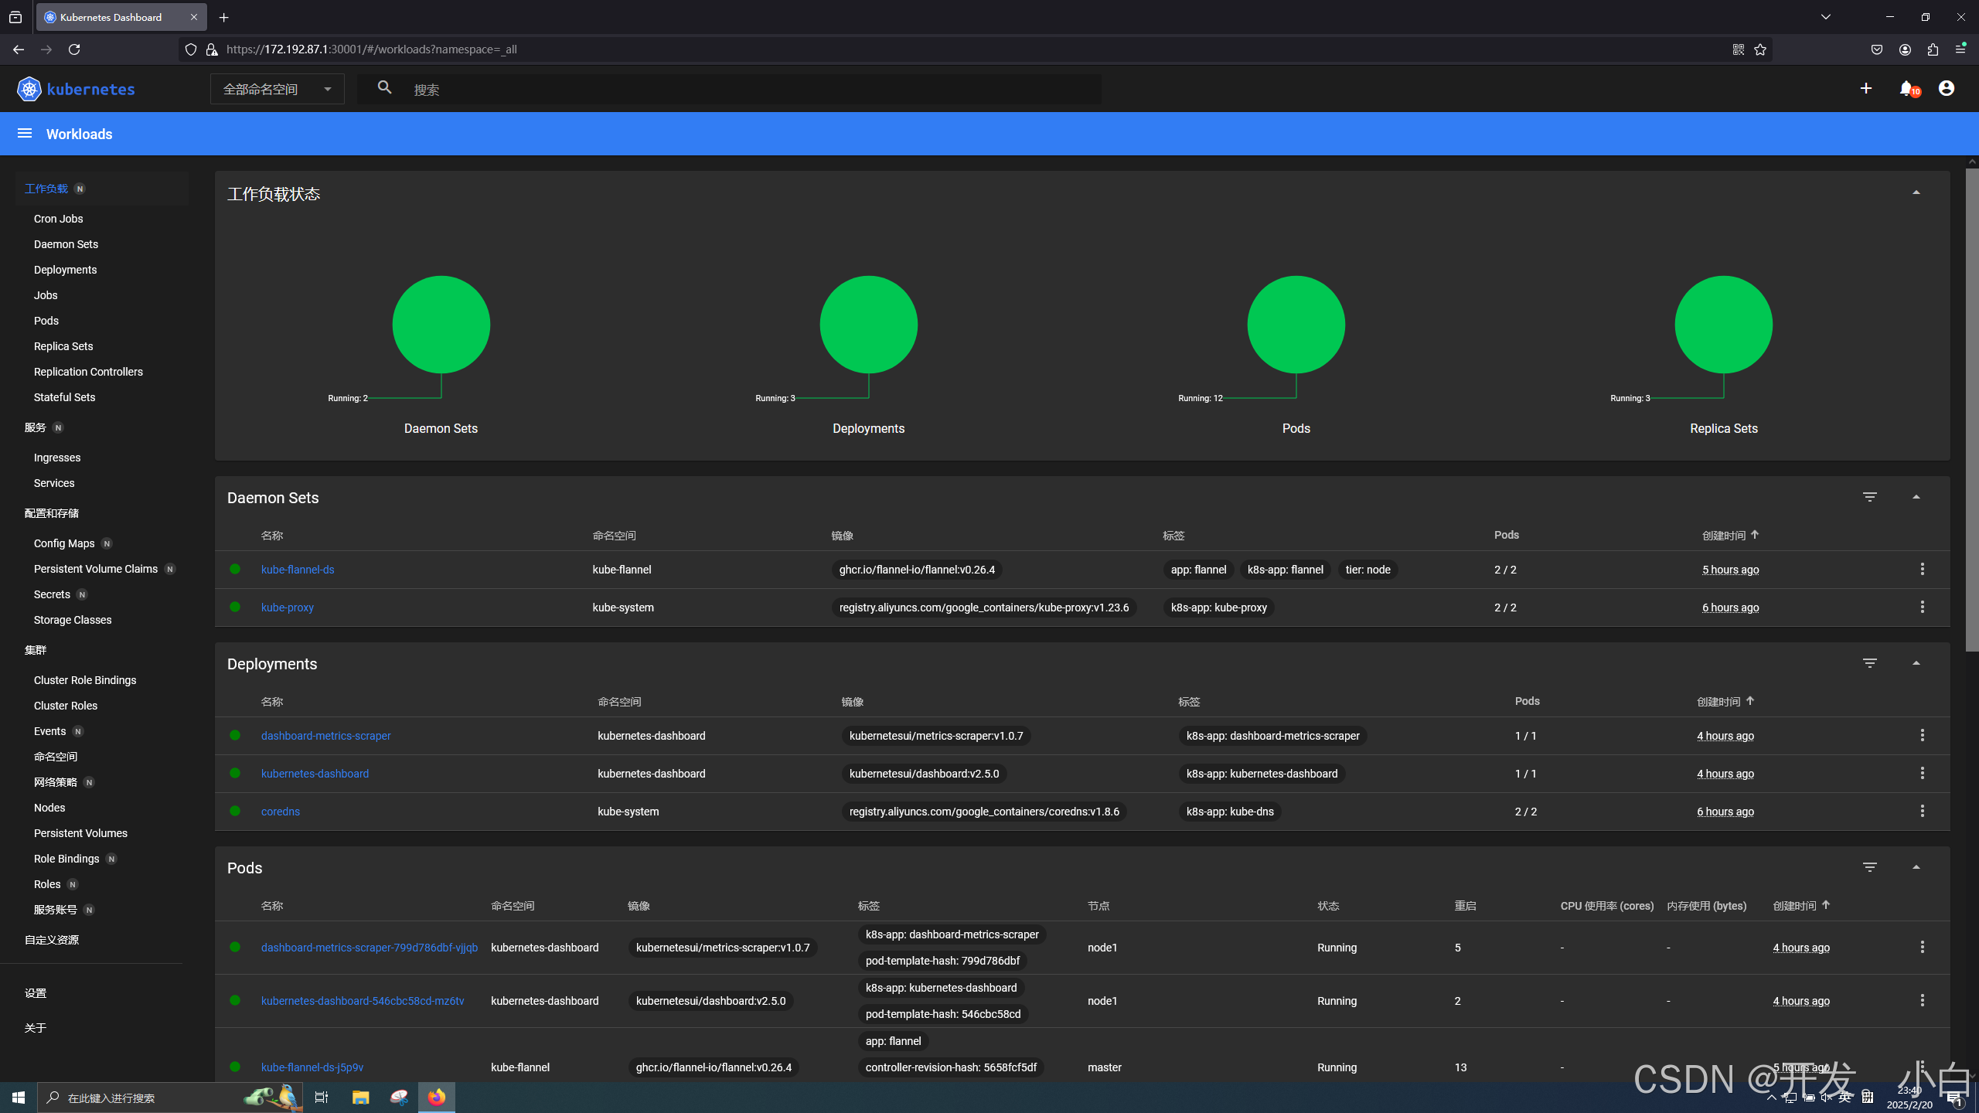Open three-dot menu for coredns deployment
1979x1113 pixels.
1922,812
